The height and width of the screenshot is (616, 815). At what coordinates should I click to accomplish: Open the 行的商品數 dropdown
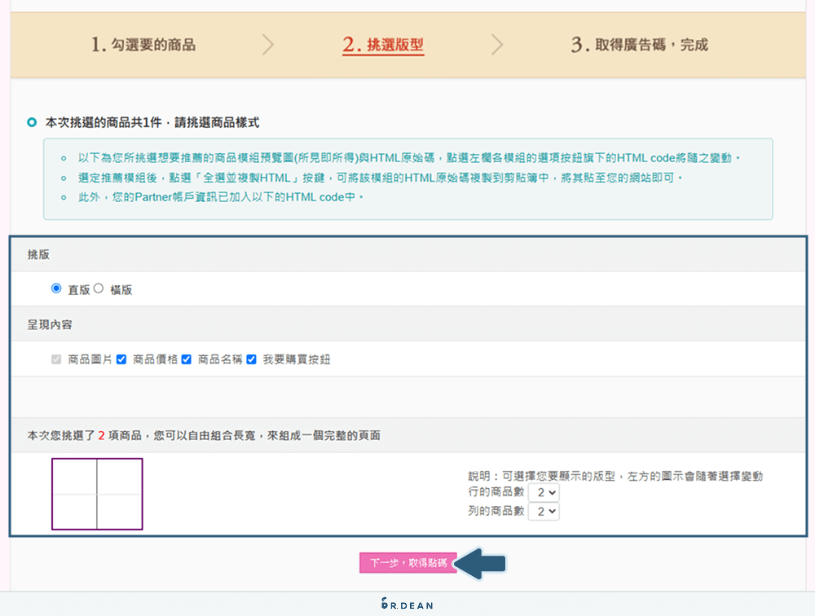544,492
